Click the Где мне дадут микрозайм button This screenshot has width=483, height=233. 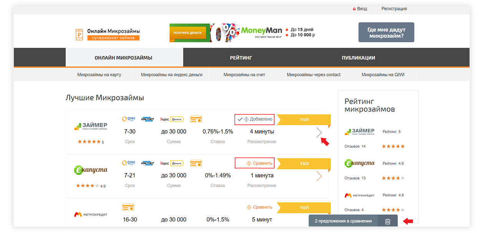coord(386,33)
